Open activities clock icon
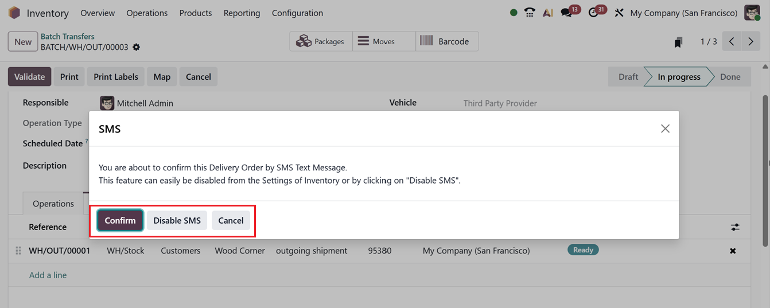The height and width of the screenshot is (308, 770). pos(594,13)
